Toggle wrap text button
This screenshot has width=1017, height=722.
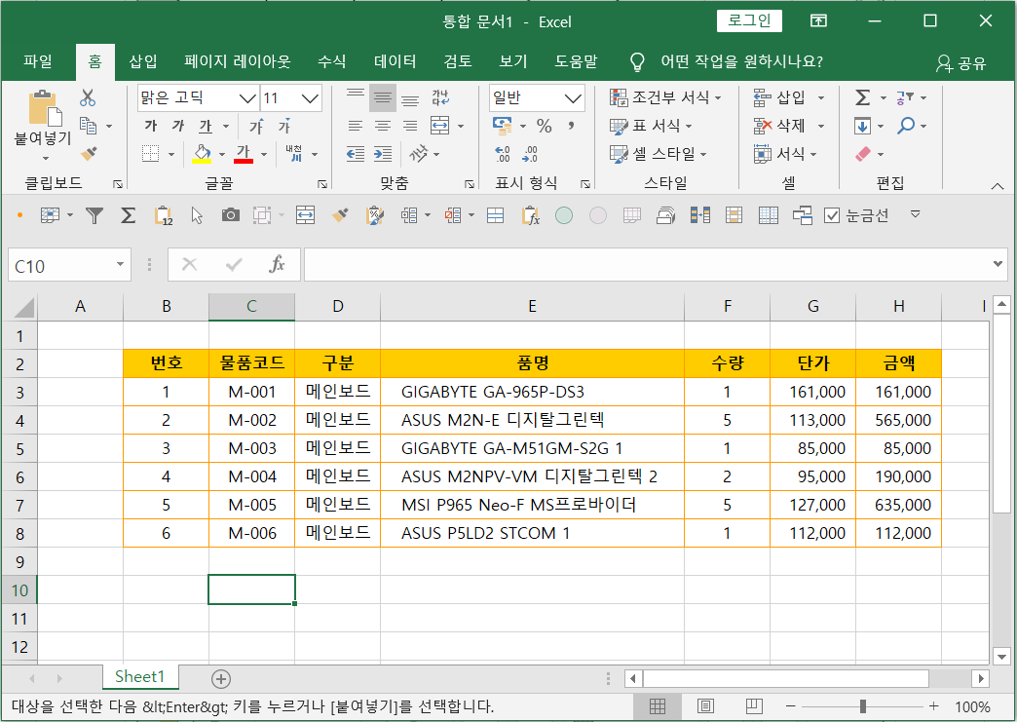440,98
